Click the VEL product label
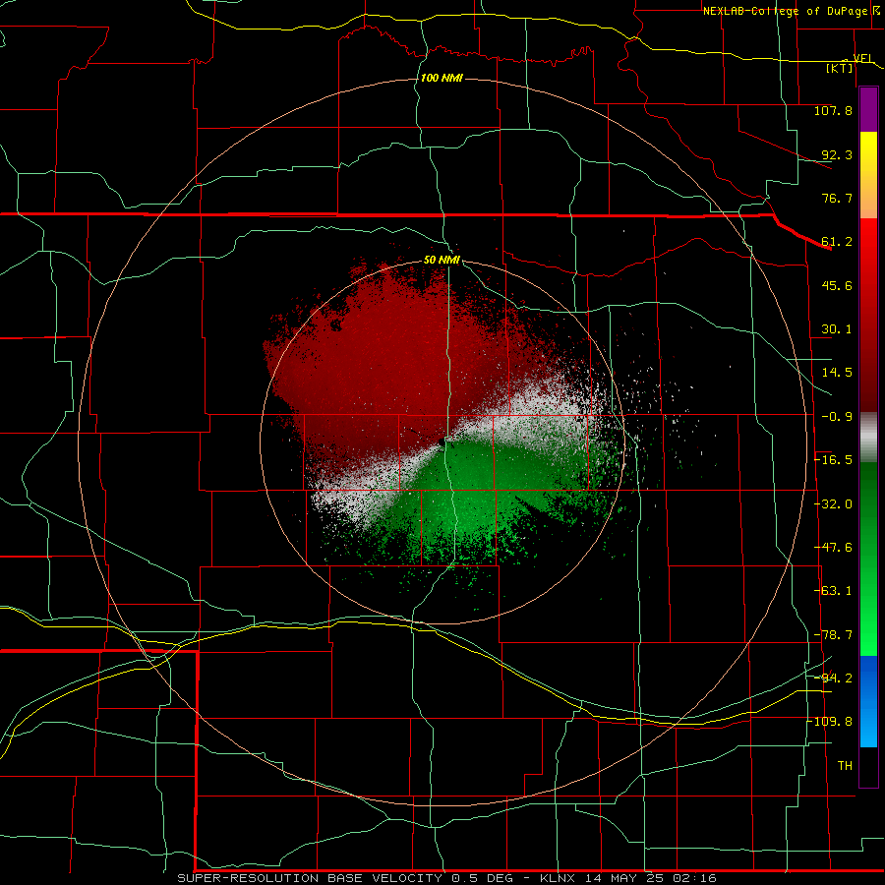 click(862, 58)
